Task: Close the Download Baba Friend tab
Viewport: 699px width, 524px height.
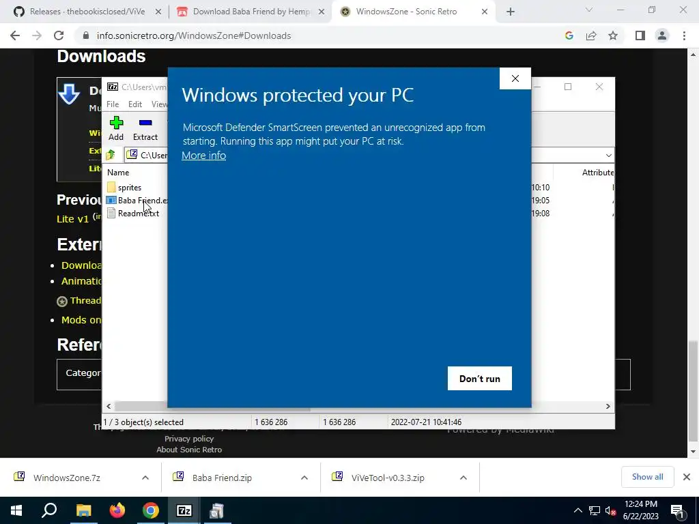Action: pyautogui.click(x=322, y=12)
